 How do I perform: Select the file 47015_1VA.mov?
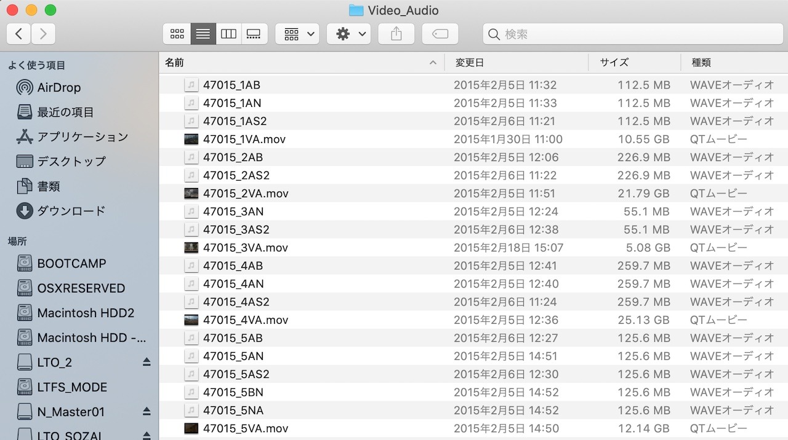244,139
